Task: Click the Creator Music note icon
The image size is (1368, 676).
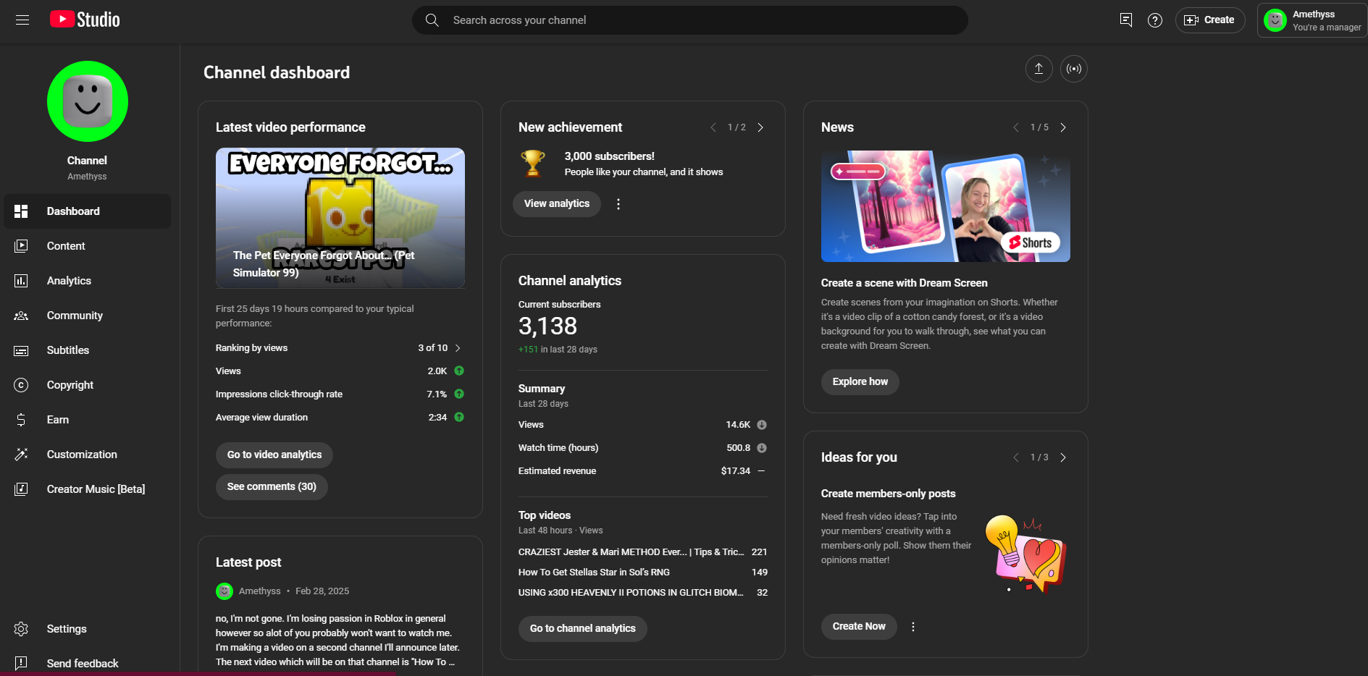Action: pyautogui.click(x=21, y=489)
